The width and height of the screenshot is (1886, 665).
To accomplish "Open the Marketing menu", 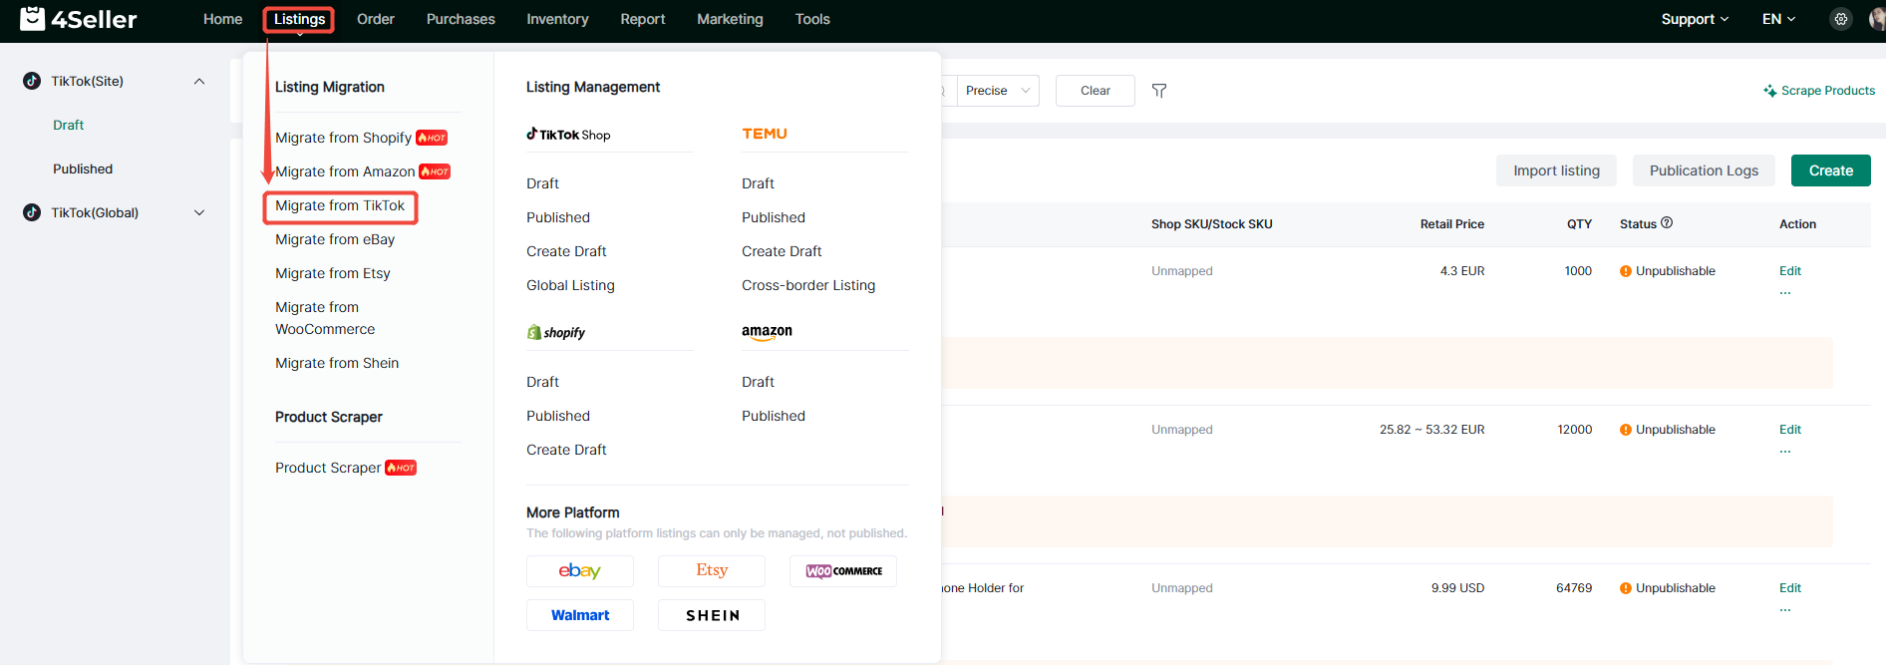I will [730, 19].
